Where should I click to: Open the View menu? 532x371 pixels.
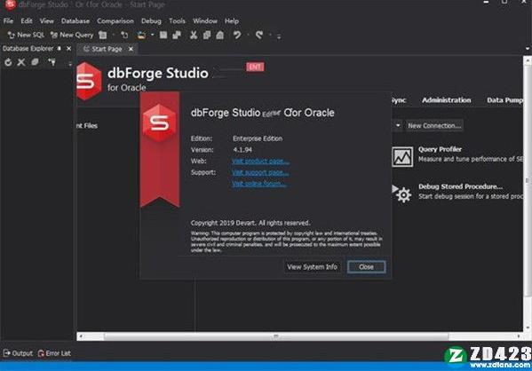click(x=47, y=21)
